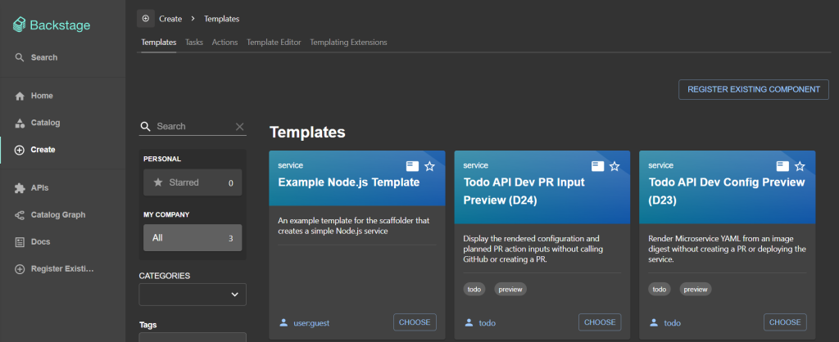Click the magnifier icon in template search
The image size is (839, 342).
145,127
